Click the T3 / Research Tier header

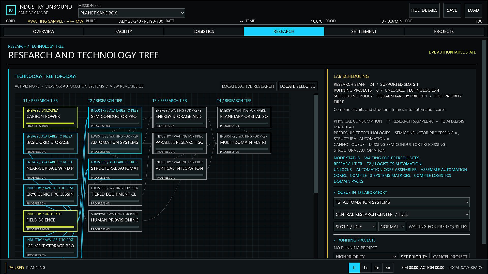click(170, 101)
